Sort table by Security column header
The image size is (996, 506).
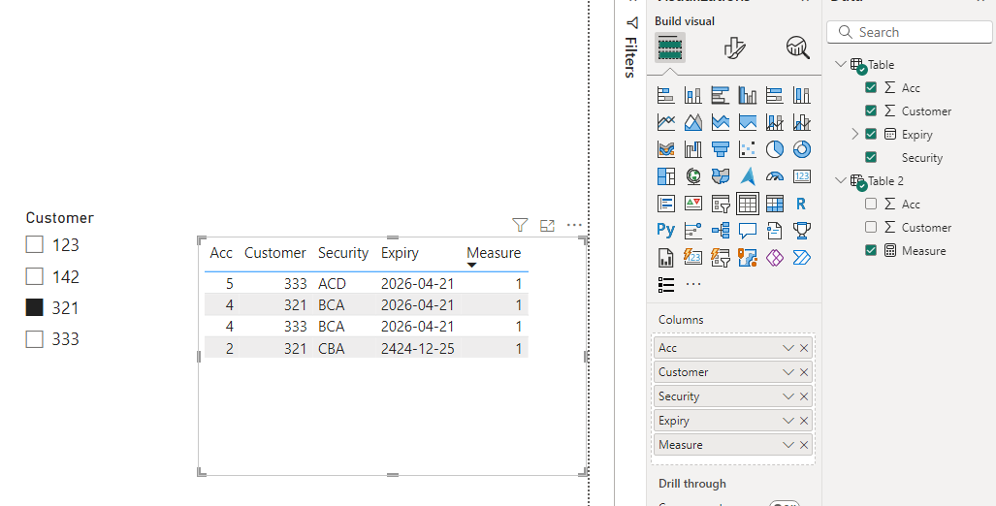pyautogui.click(x=343, y=253)
